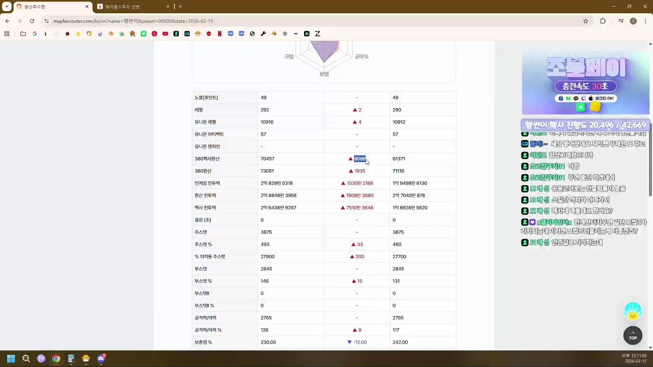Open the user profile avatar in toolbar
Screen dimensions: 653x367
(633, 21)
